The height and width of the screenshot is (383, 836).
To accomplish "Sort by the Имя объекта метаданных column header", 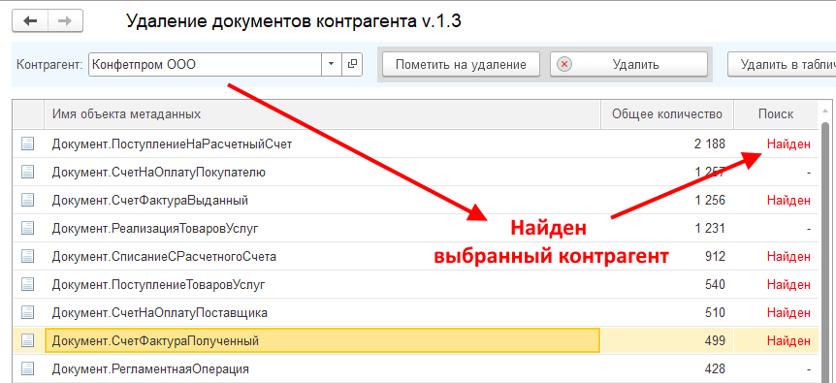I will coord(323,114).
